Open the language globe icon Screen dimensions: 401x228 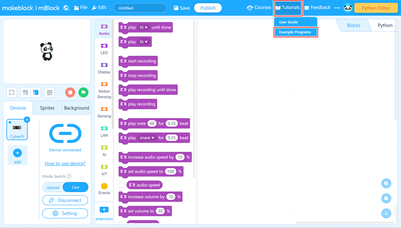click(x=66, y=8)
